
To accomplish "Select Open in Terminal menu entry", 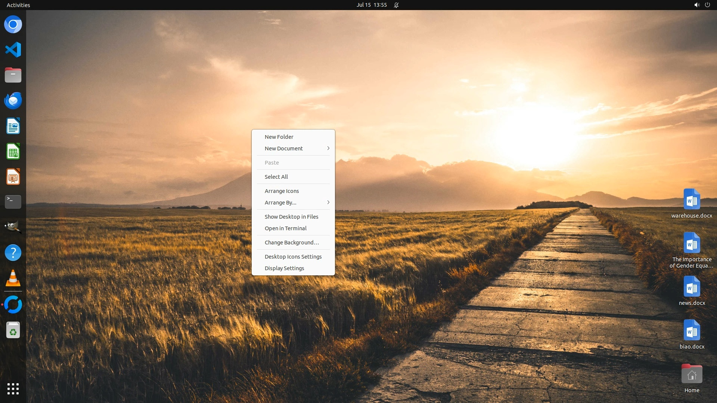I will coord(286,228).
